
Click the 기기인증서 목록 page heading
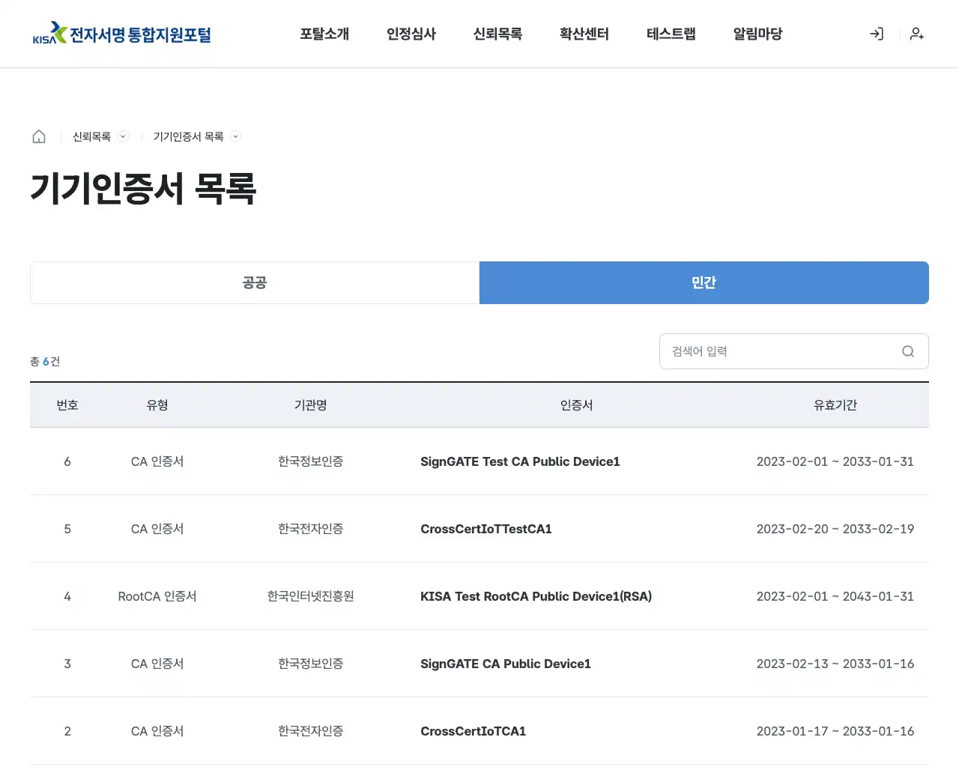tap(143, 188)
